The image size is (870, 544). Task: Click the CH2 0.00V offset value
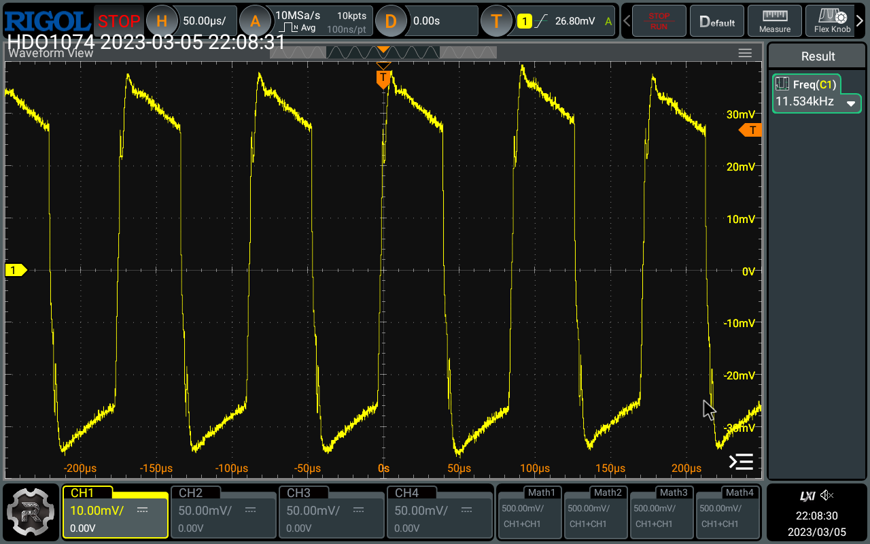[191, 528]
